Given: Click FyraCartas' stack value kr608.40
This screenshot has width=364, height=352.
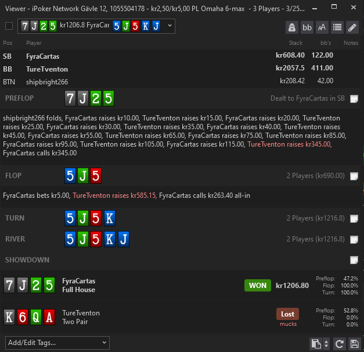Looking at the screenshot, I should point(290,55).
